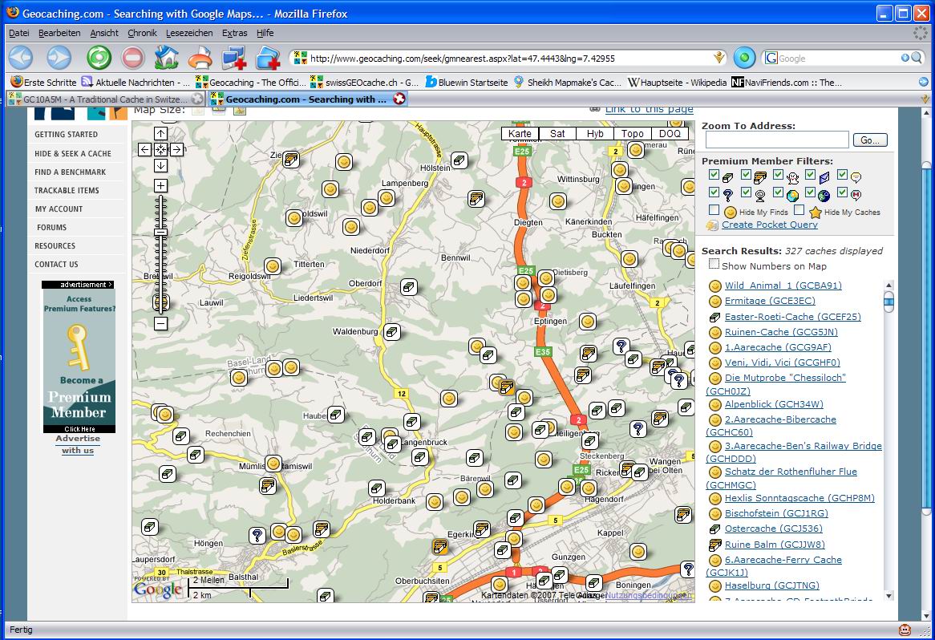
Task: Click the cache marker beside Hölstein
Action: pos(459,160)
